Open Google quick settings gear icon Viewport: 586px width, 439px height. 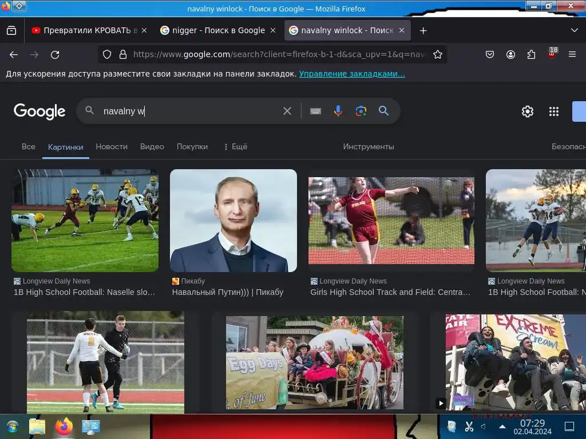coord(527,111)
